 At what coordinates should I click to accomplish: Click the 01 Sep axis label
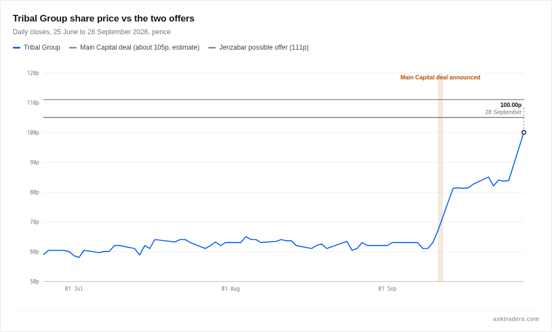(x=388, y=289)
